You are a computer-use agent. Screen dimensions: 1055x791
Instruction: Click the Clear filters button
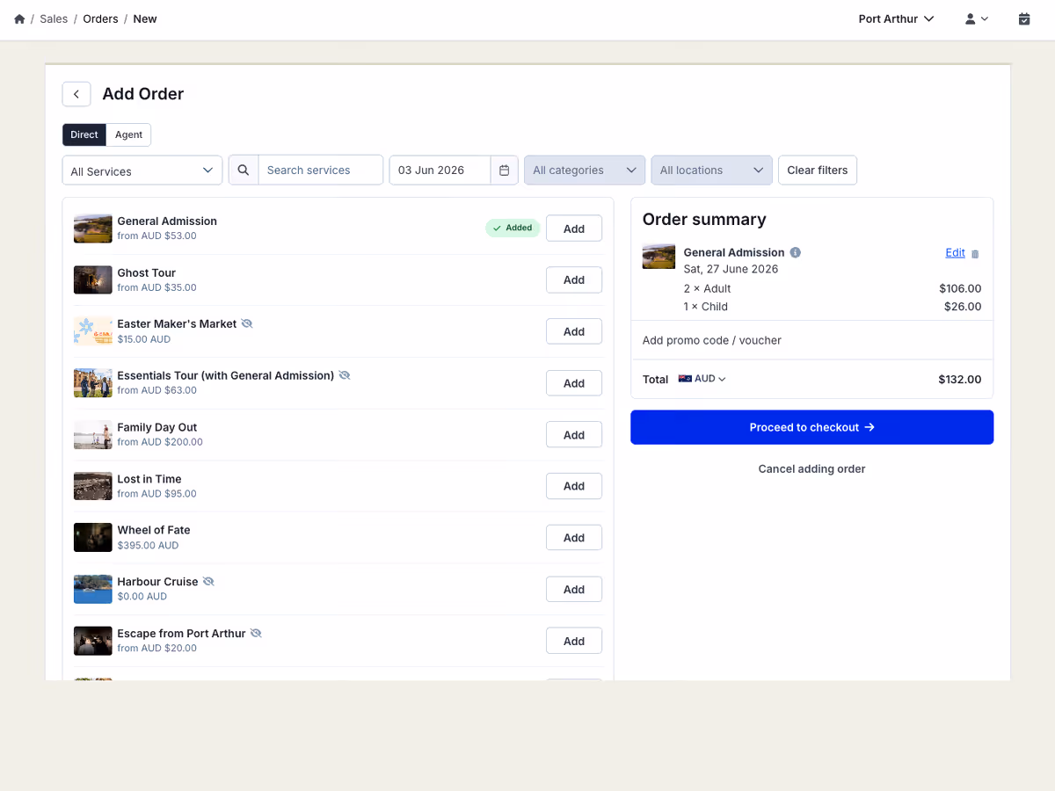tap(818, 170)
